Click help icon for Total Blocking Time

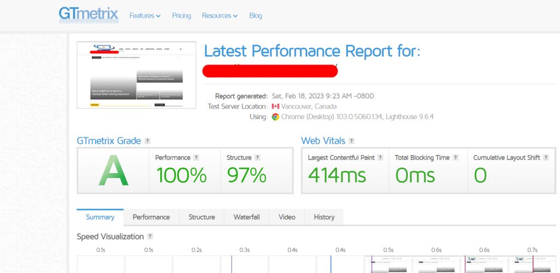click(456, 158)
